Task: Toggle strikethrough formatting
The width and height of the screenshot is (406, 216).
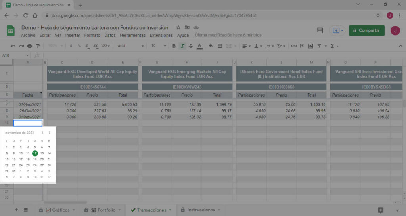Action: (x=191, y=46)
